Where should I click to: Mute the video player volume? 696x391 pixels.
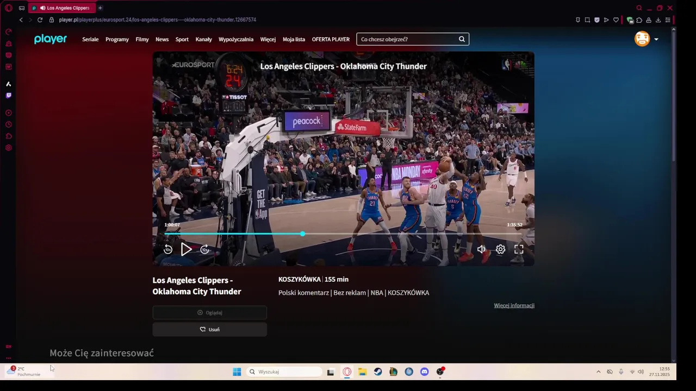pos(481,249)
